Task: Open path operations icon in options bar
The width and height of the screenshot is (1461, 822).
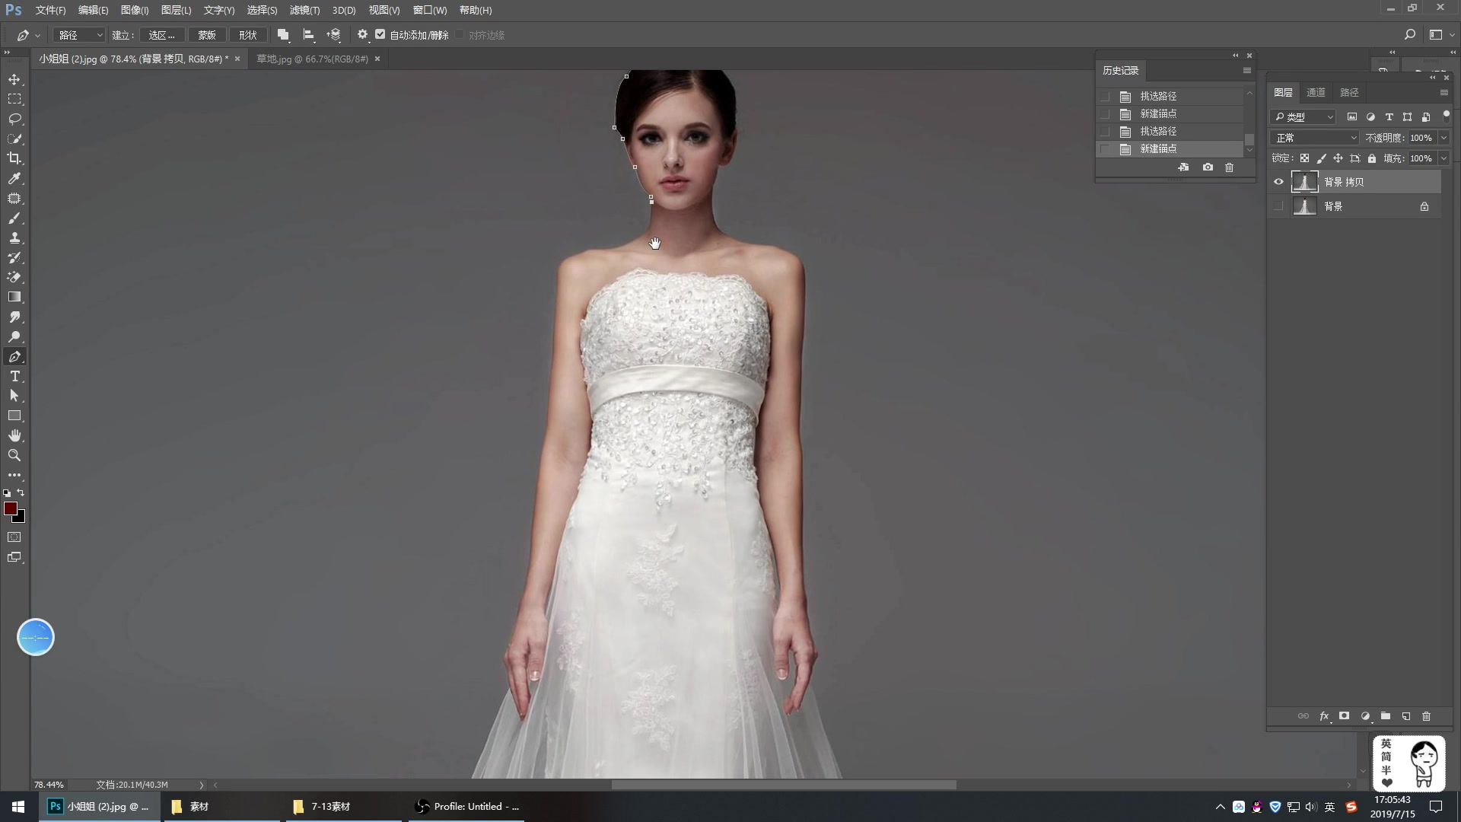Action: 283,35
